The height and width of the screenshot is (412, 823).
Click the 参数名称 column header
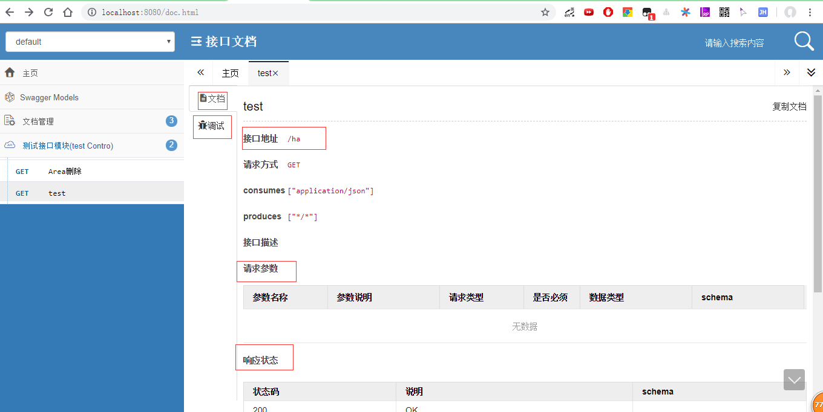coord(286,297)
